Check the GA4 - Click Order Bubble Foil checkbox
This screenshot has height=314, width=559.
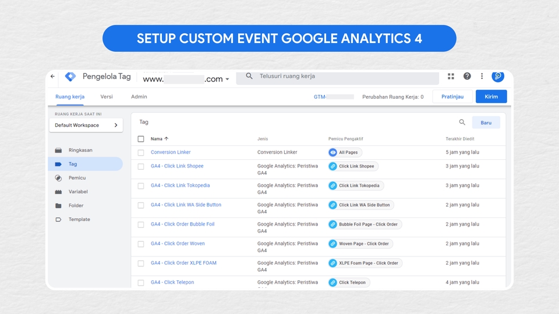click(x=141, y=224)
